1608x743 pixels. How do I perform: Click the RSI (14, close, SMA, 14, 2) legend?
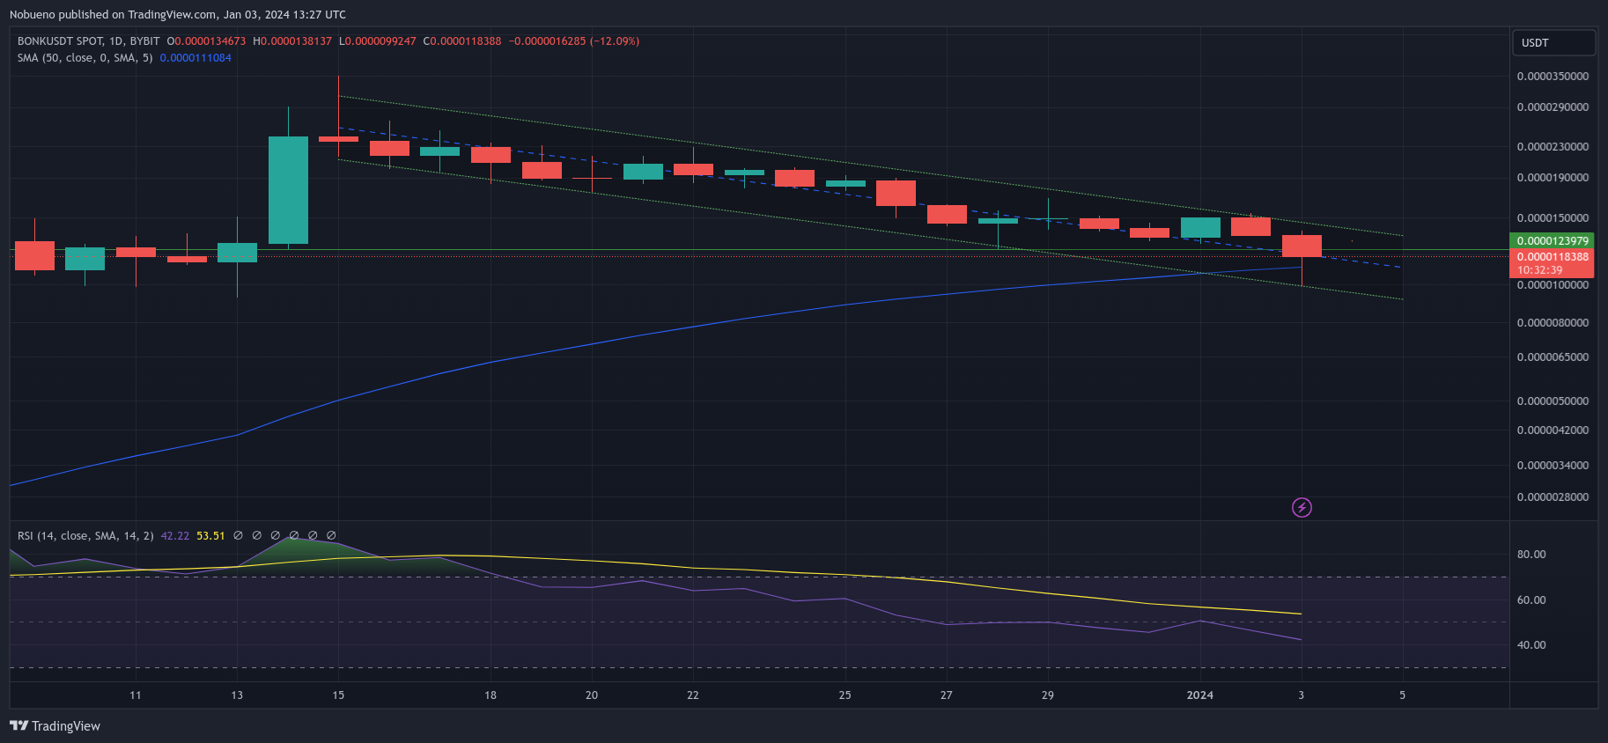(85, 535)
